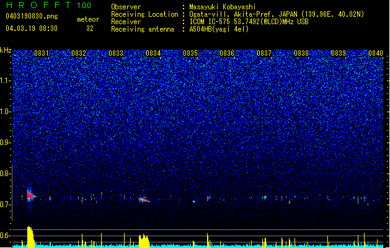
Task: Click time marker 0833
Action: [116, 53]
